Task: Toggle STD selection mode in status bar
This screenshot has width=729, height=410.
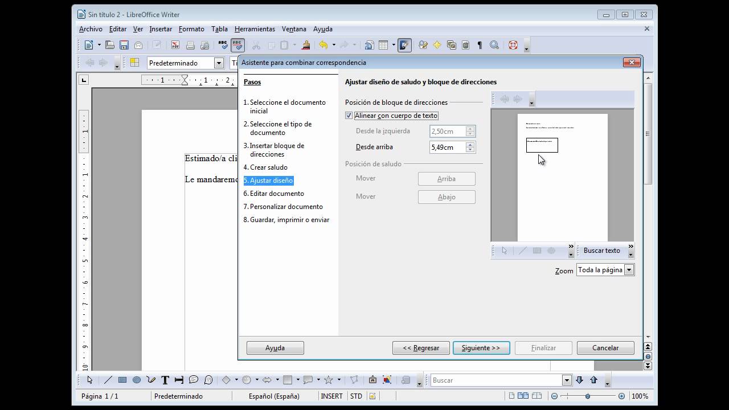Action: tap(356, 396)
